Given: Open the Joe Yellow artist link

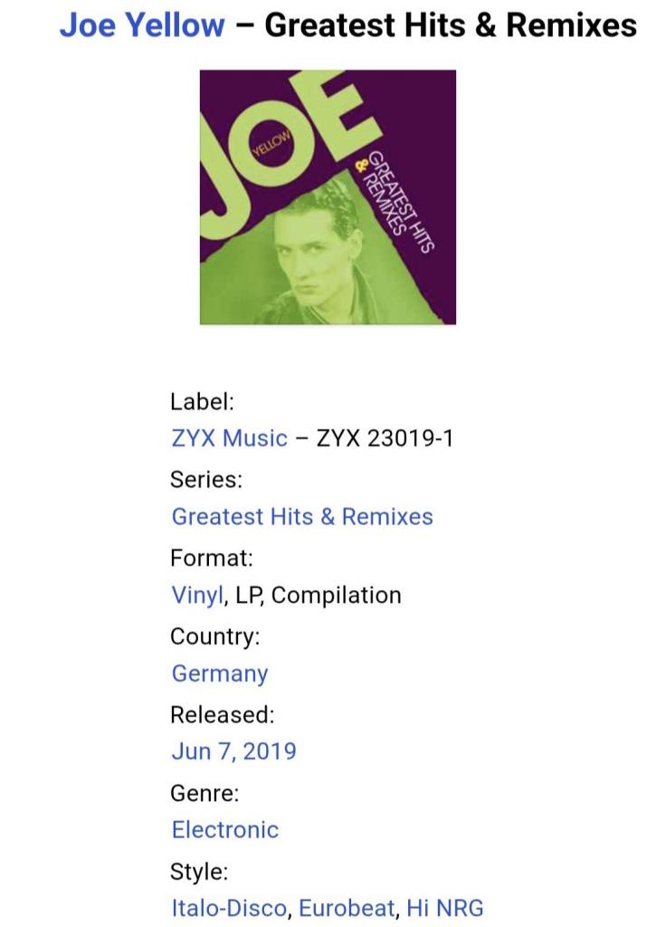Looking at the screenshot, I should [x=141, y=25].
